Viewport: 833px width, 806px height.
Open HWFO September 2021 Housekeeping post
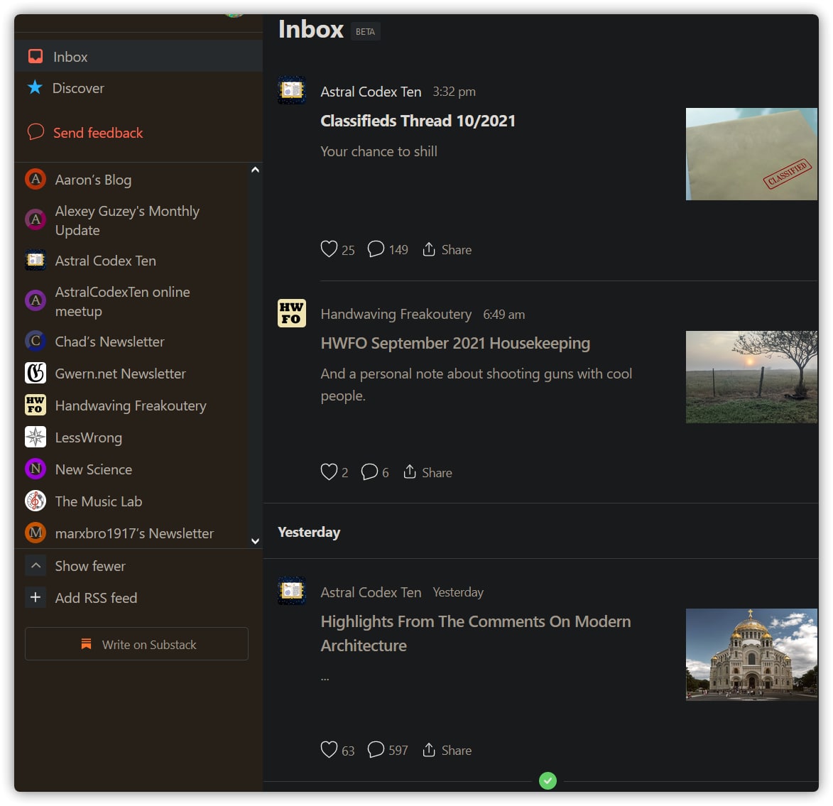pos(455,343)
